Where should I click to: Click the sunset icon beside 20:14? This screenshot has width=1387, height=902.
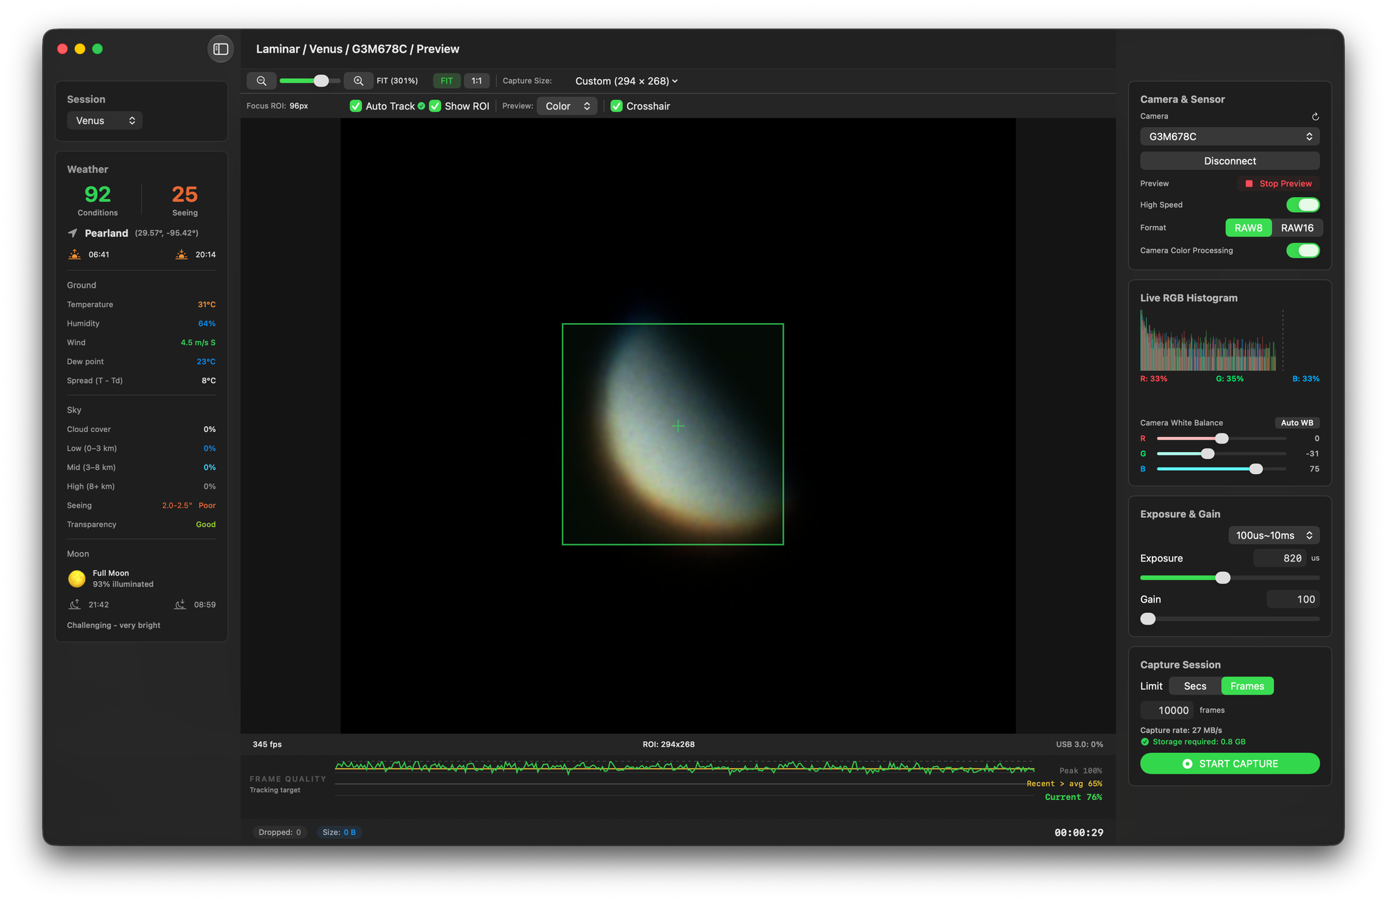click(x=182, y=254)
